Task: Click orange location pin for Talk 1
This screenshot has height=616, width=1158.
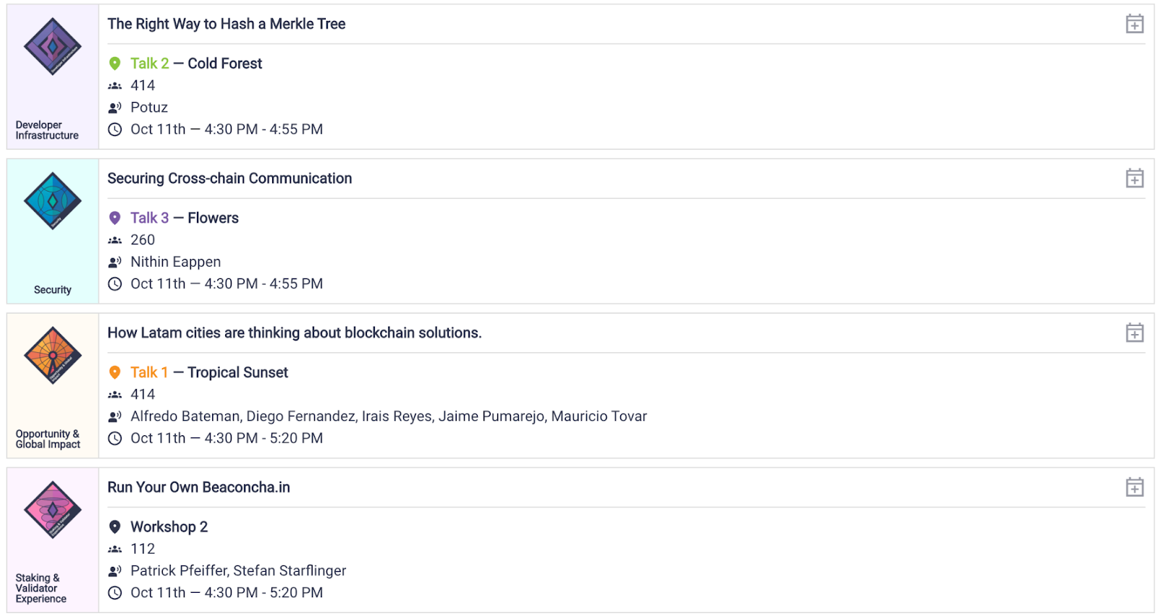Action: (114, 372)
